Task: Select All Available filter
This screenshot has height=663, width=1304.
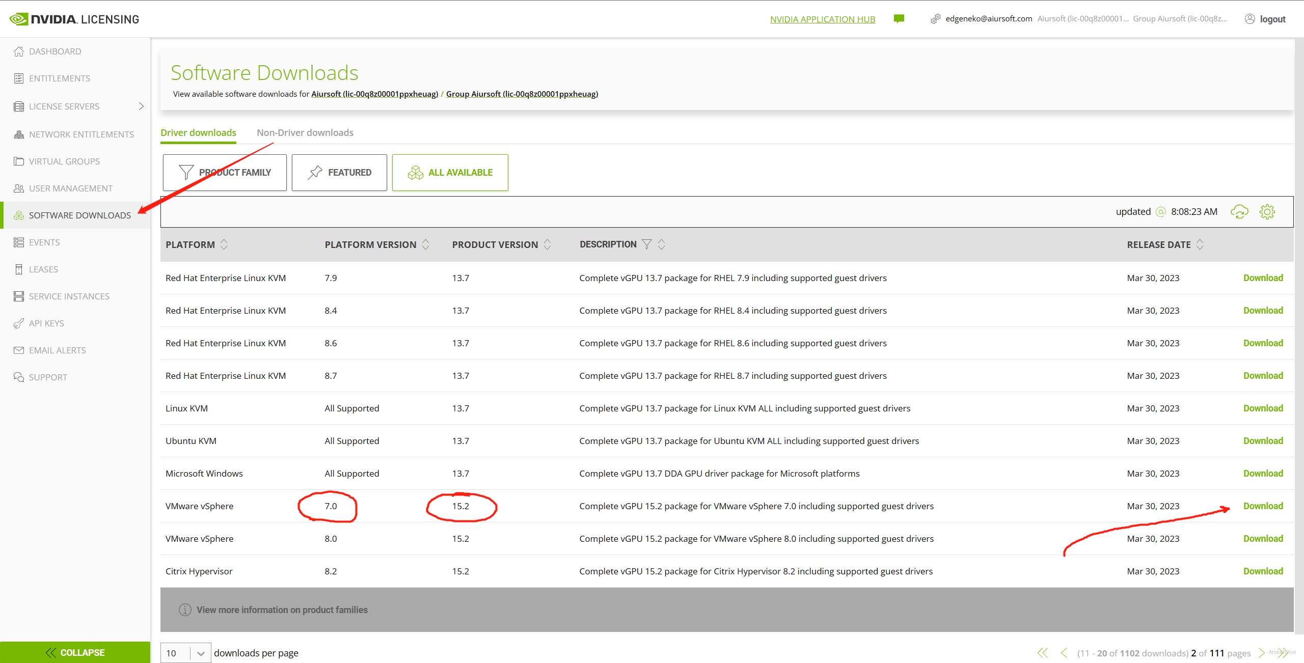Action: 450,173
